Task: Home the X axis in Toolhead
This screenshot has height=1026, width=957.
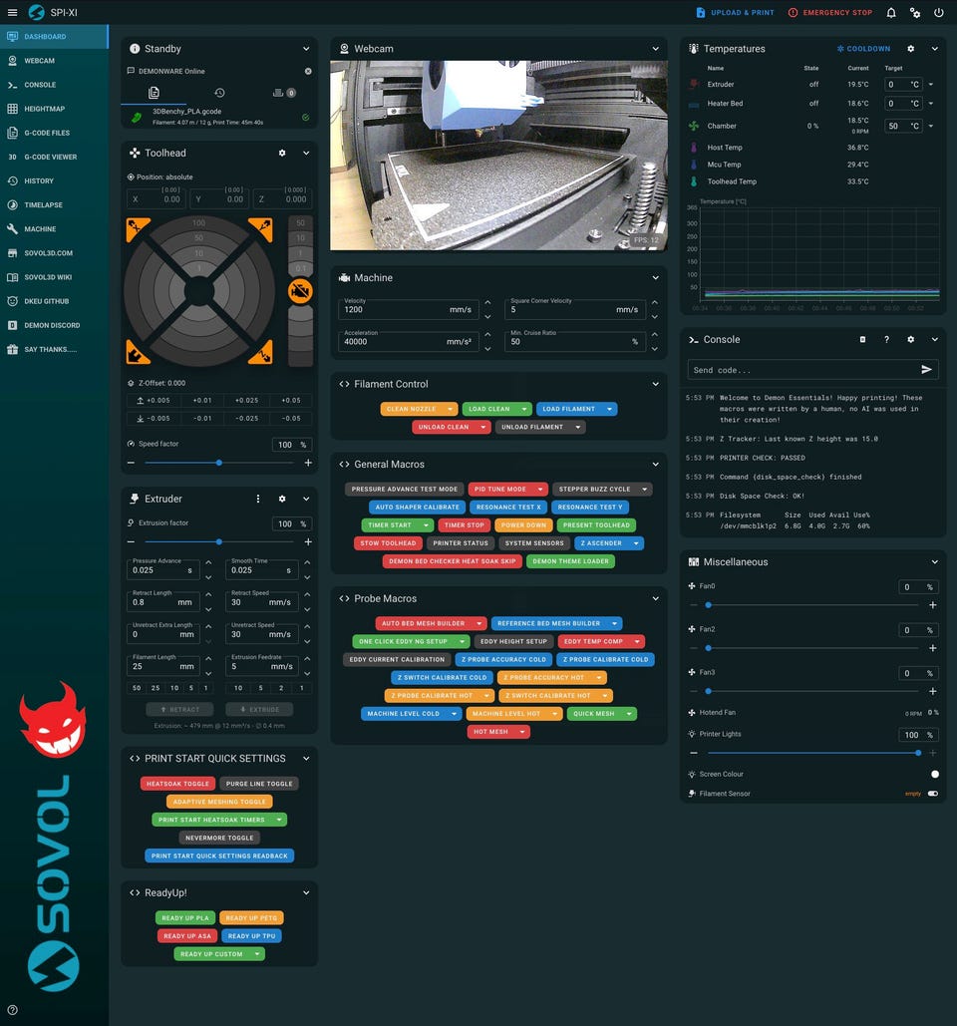Action: (138, 229)
